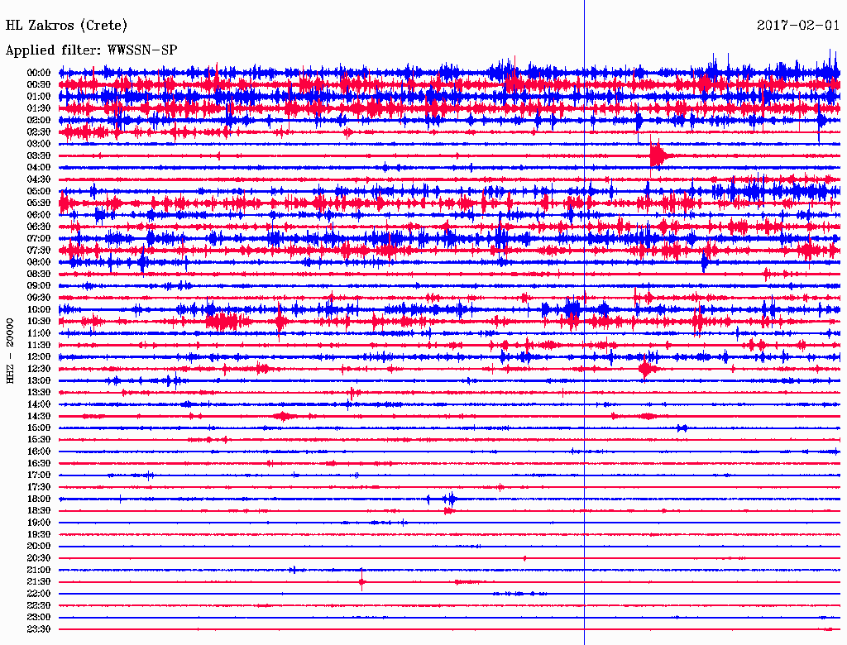Select the 18:00 time label

click(x=39, y=499)
